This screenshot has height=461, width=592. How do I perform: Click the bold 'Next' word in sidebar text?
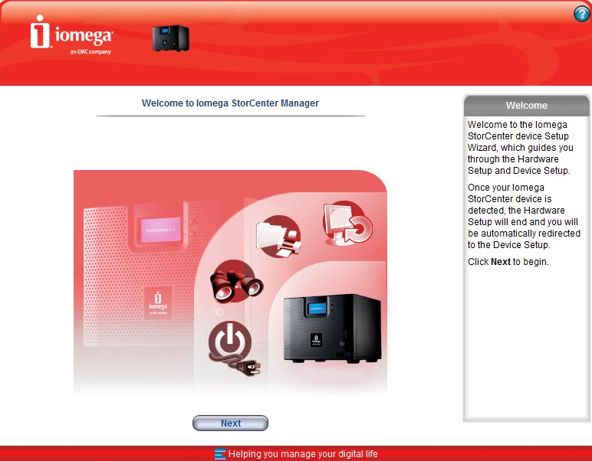pyautogui.click(x=500, y=262)
